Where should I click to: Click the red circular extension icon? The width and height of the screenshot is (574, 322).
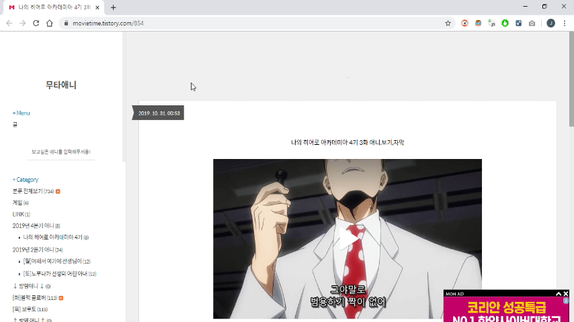pos(464,23)
